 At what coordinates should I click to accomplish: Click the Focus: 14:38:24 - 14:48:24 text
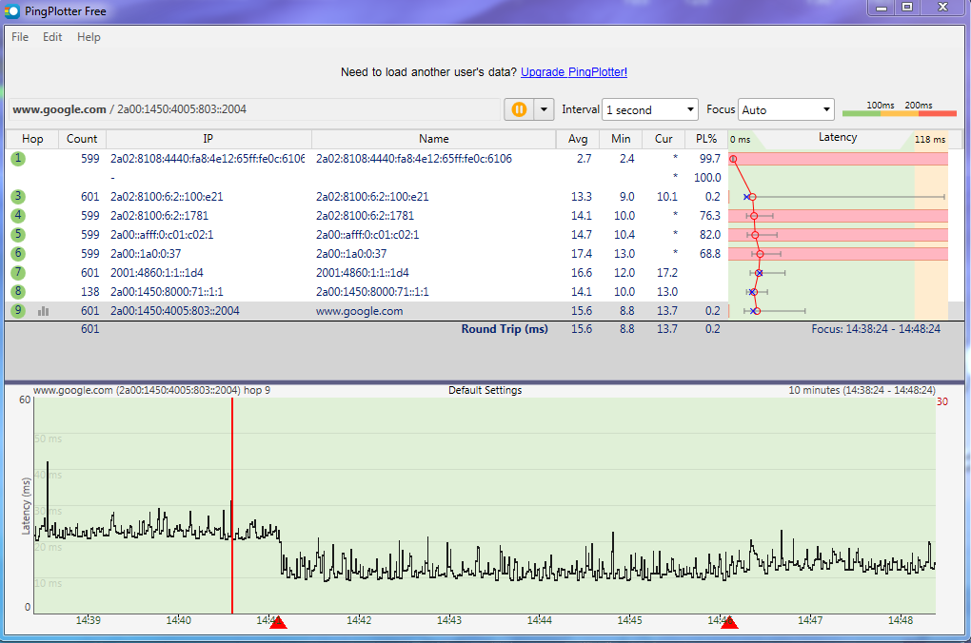(x=876, y=329)
